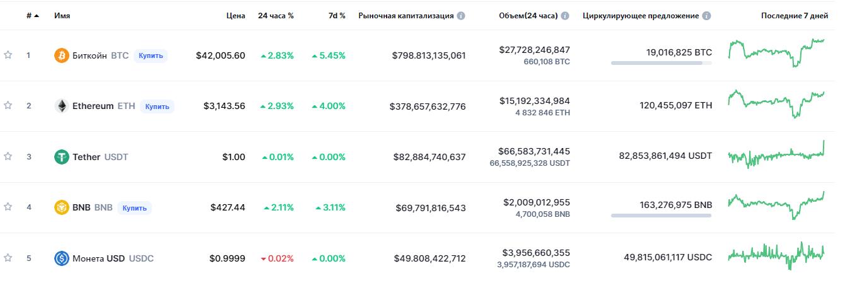Toggle watchlist star for Ethereum

pos(8,106)
